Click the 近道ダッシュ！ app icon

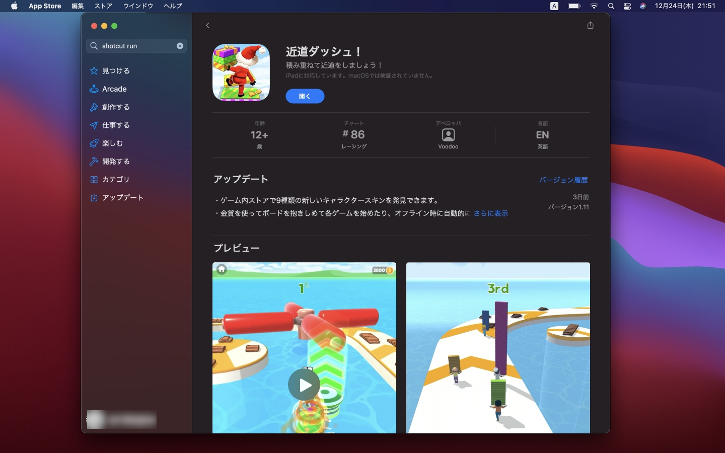241,72
